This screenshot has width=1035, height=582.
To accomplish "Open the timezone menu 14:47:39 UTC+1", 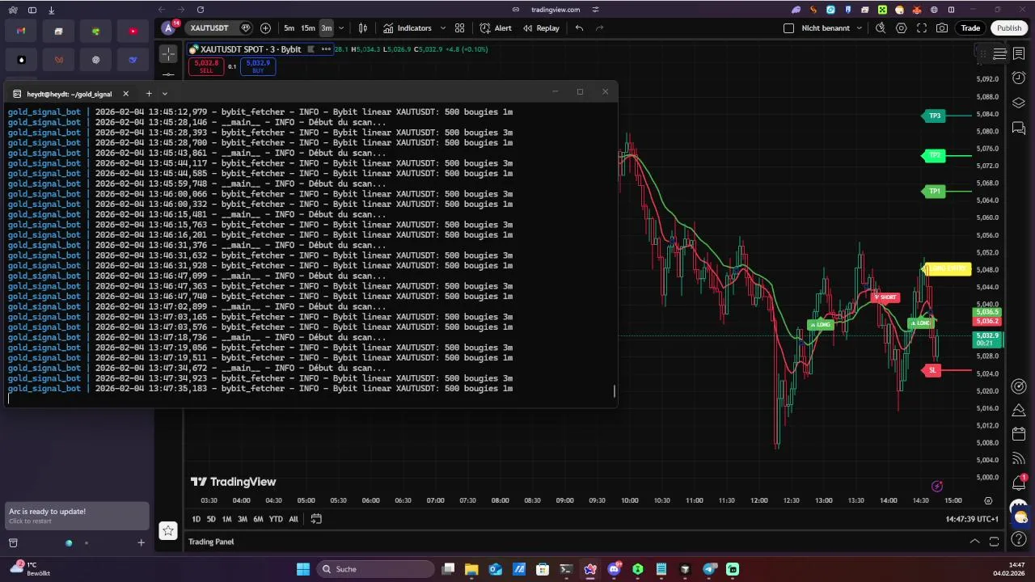I will (x=973, y=519).
